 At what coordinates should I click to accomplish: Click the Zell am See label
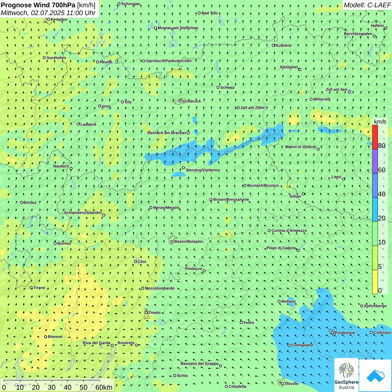tap(336, 89)
